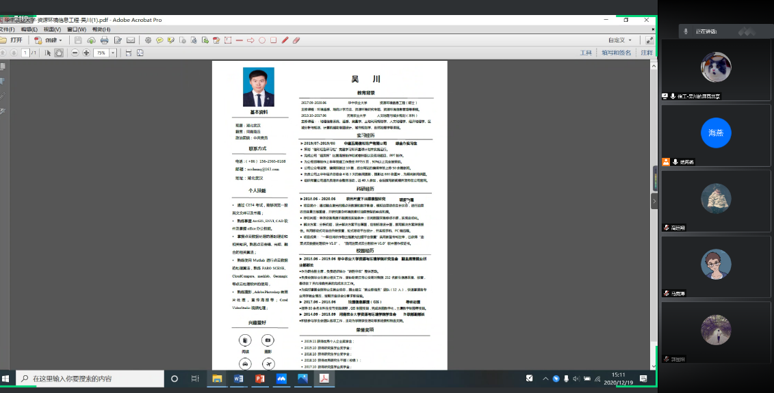
Task: Add a sticky note comment
Action: (159, 40)
